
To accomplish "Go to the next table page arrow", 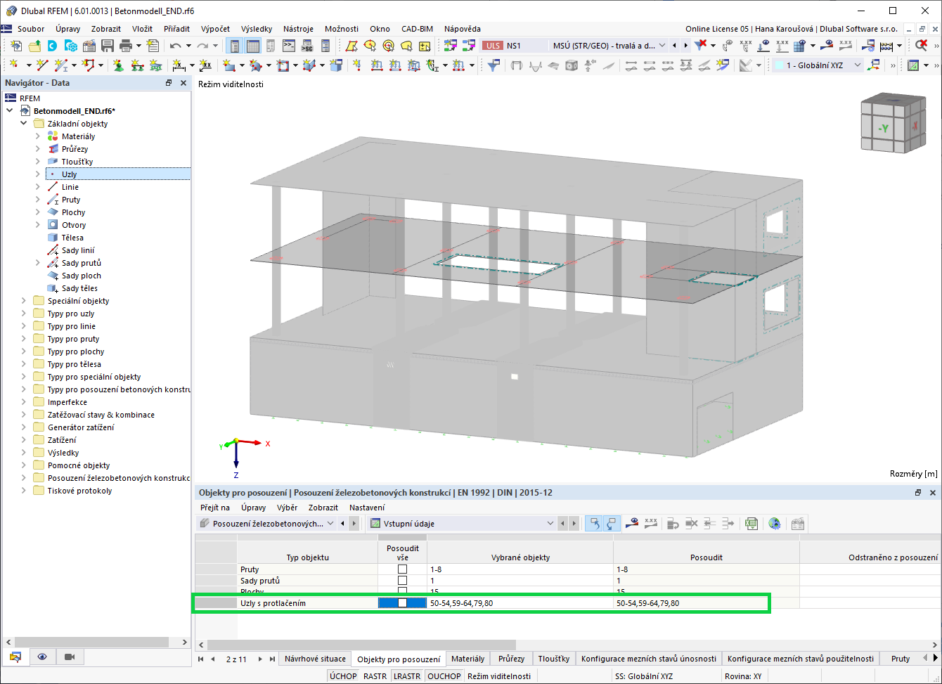I will coord(260,659).
